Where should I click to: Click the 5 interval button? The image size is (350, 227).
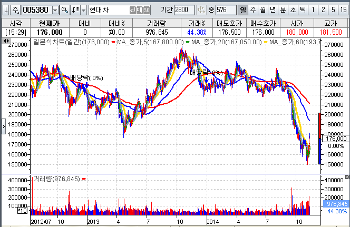[333, 10]
